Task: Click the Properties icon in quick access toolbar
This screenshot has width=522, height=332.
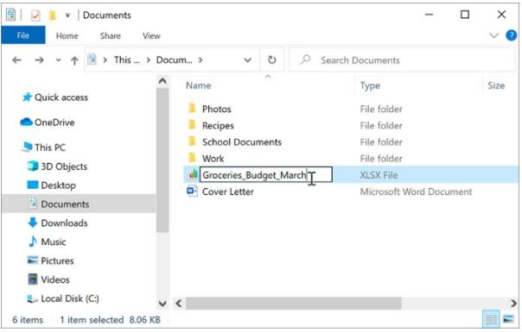Action: click(x=35, y=16)
